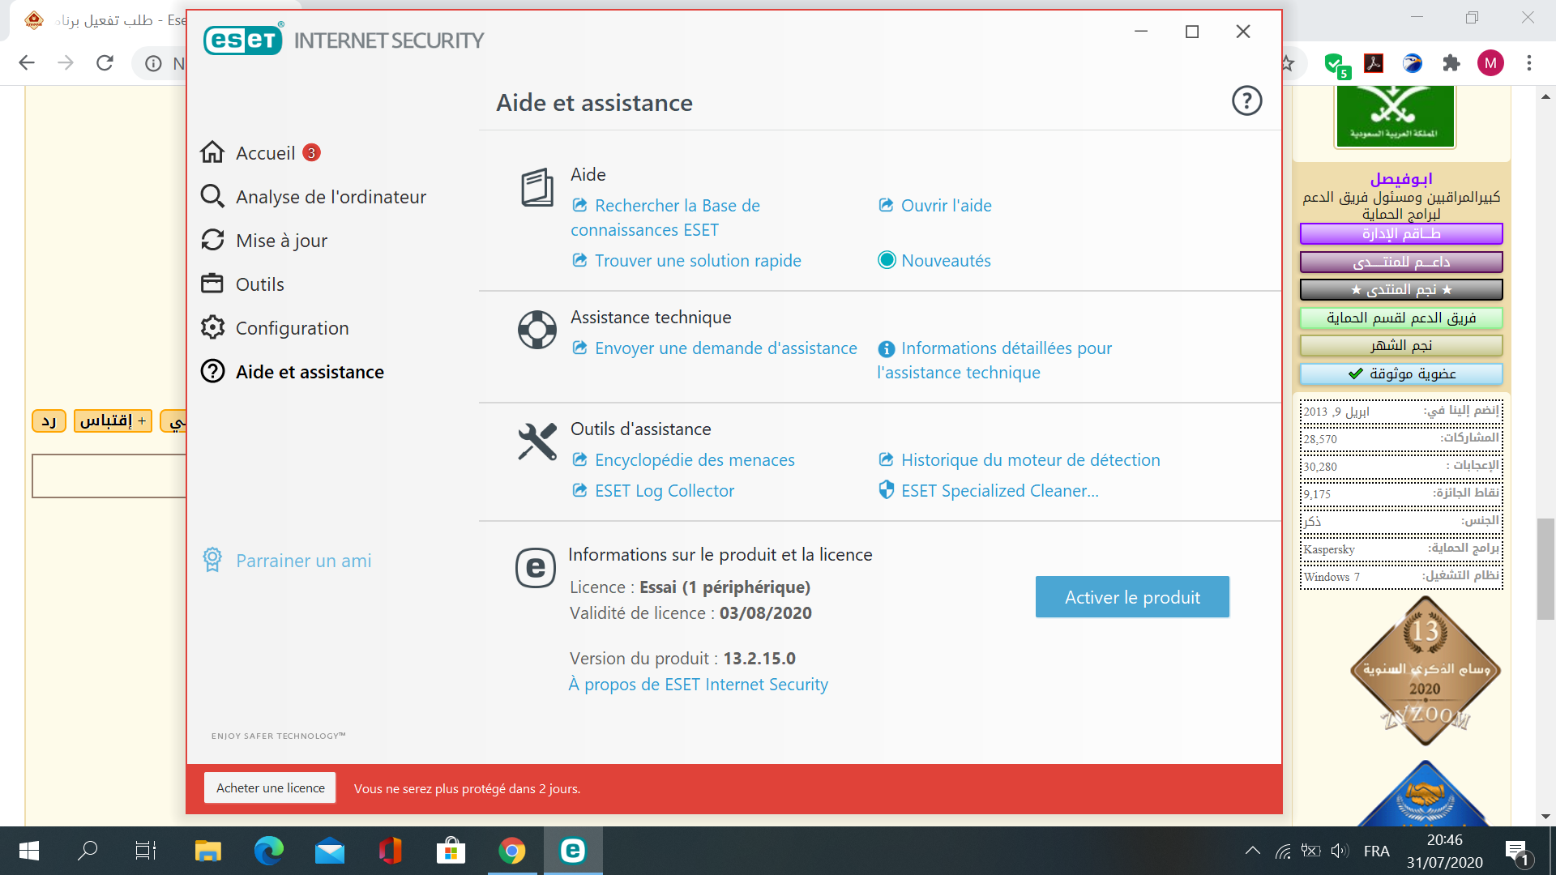The height and width of the screenshot is (875, 1556).
Task: Click the Acheter une licence button
Action: coord(270,787)
